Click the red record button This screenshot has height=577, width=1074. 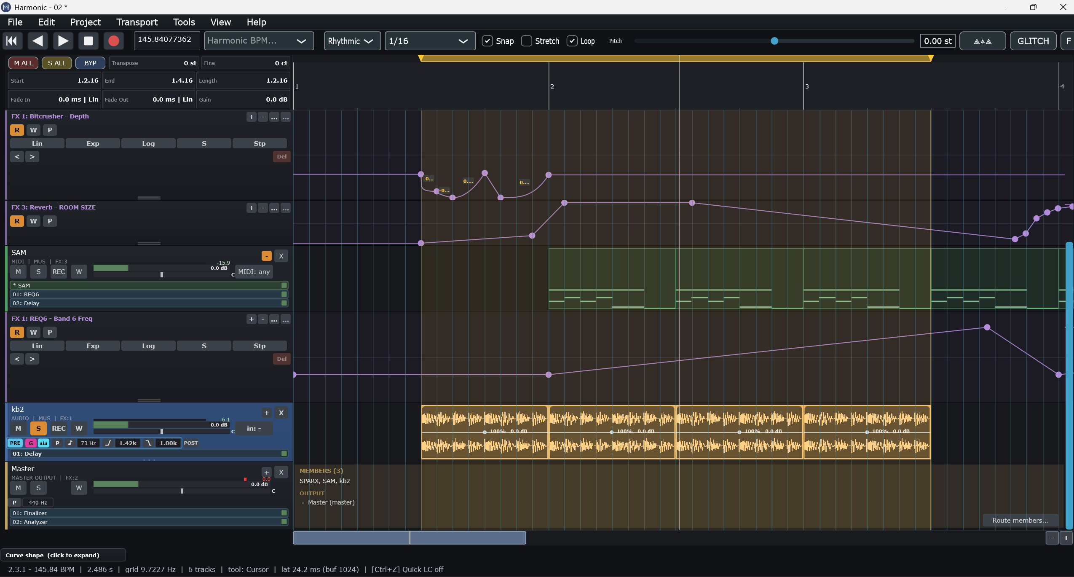click(x=113, y=41)
